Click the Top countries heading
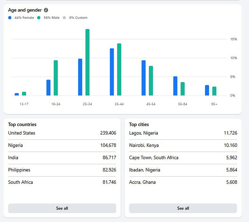249x222 pixels. click(x=23, y=124)
